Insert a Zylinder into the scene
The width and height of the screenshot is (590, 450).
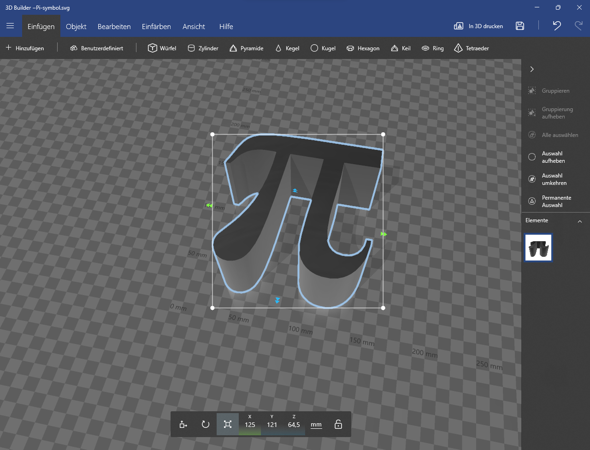pyautogui.click(x=203, y=48)
